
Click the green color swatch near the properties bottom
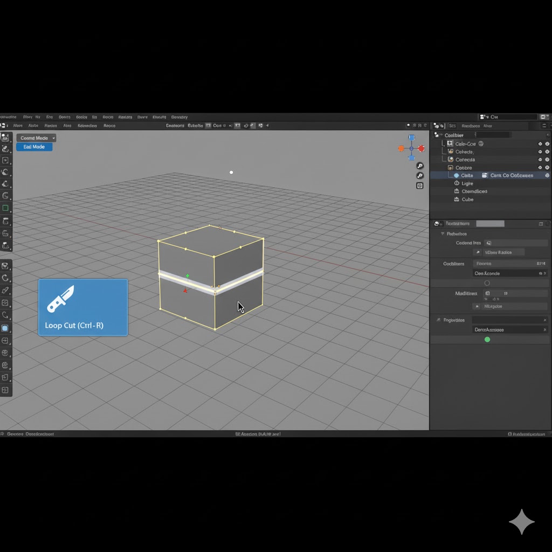487,339
